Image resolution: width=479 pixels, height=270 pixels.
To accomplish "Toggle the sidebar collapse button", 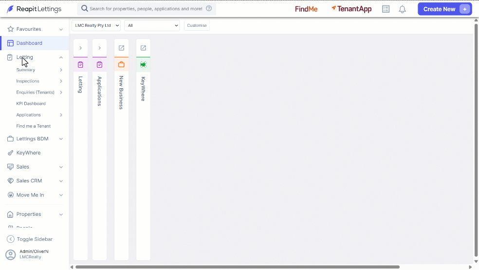I will coord(30,239).
